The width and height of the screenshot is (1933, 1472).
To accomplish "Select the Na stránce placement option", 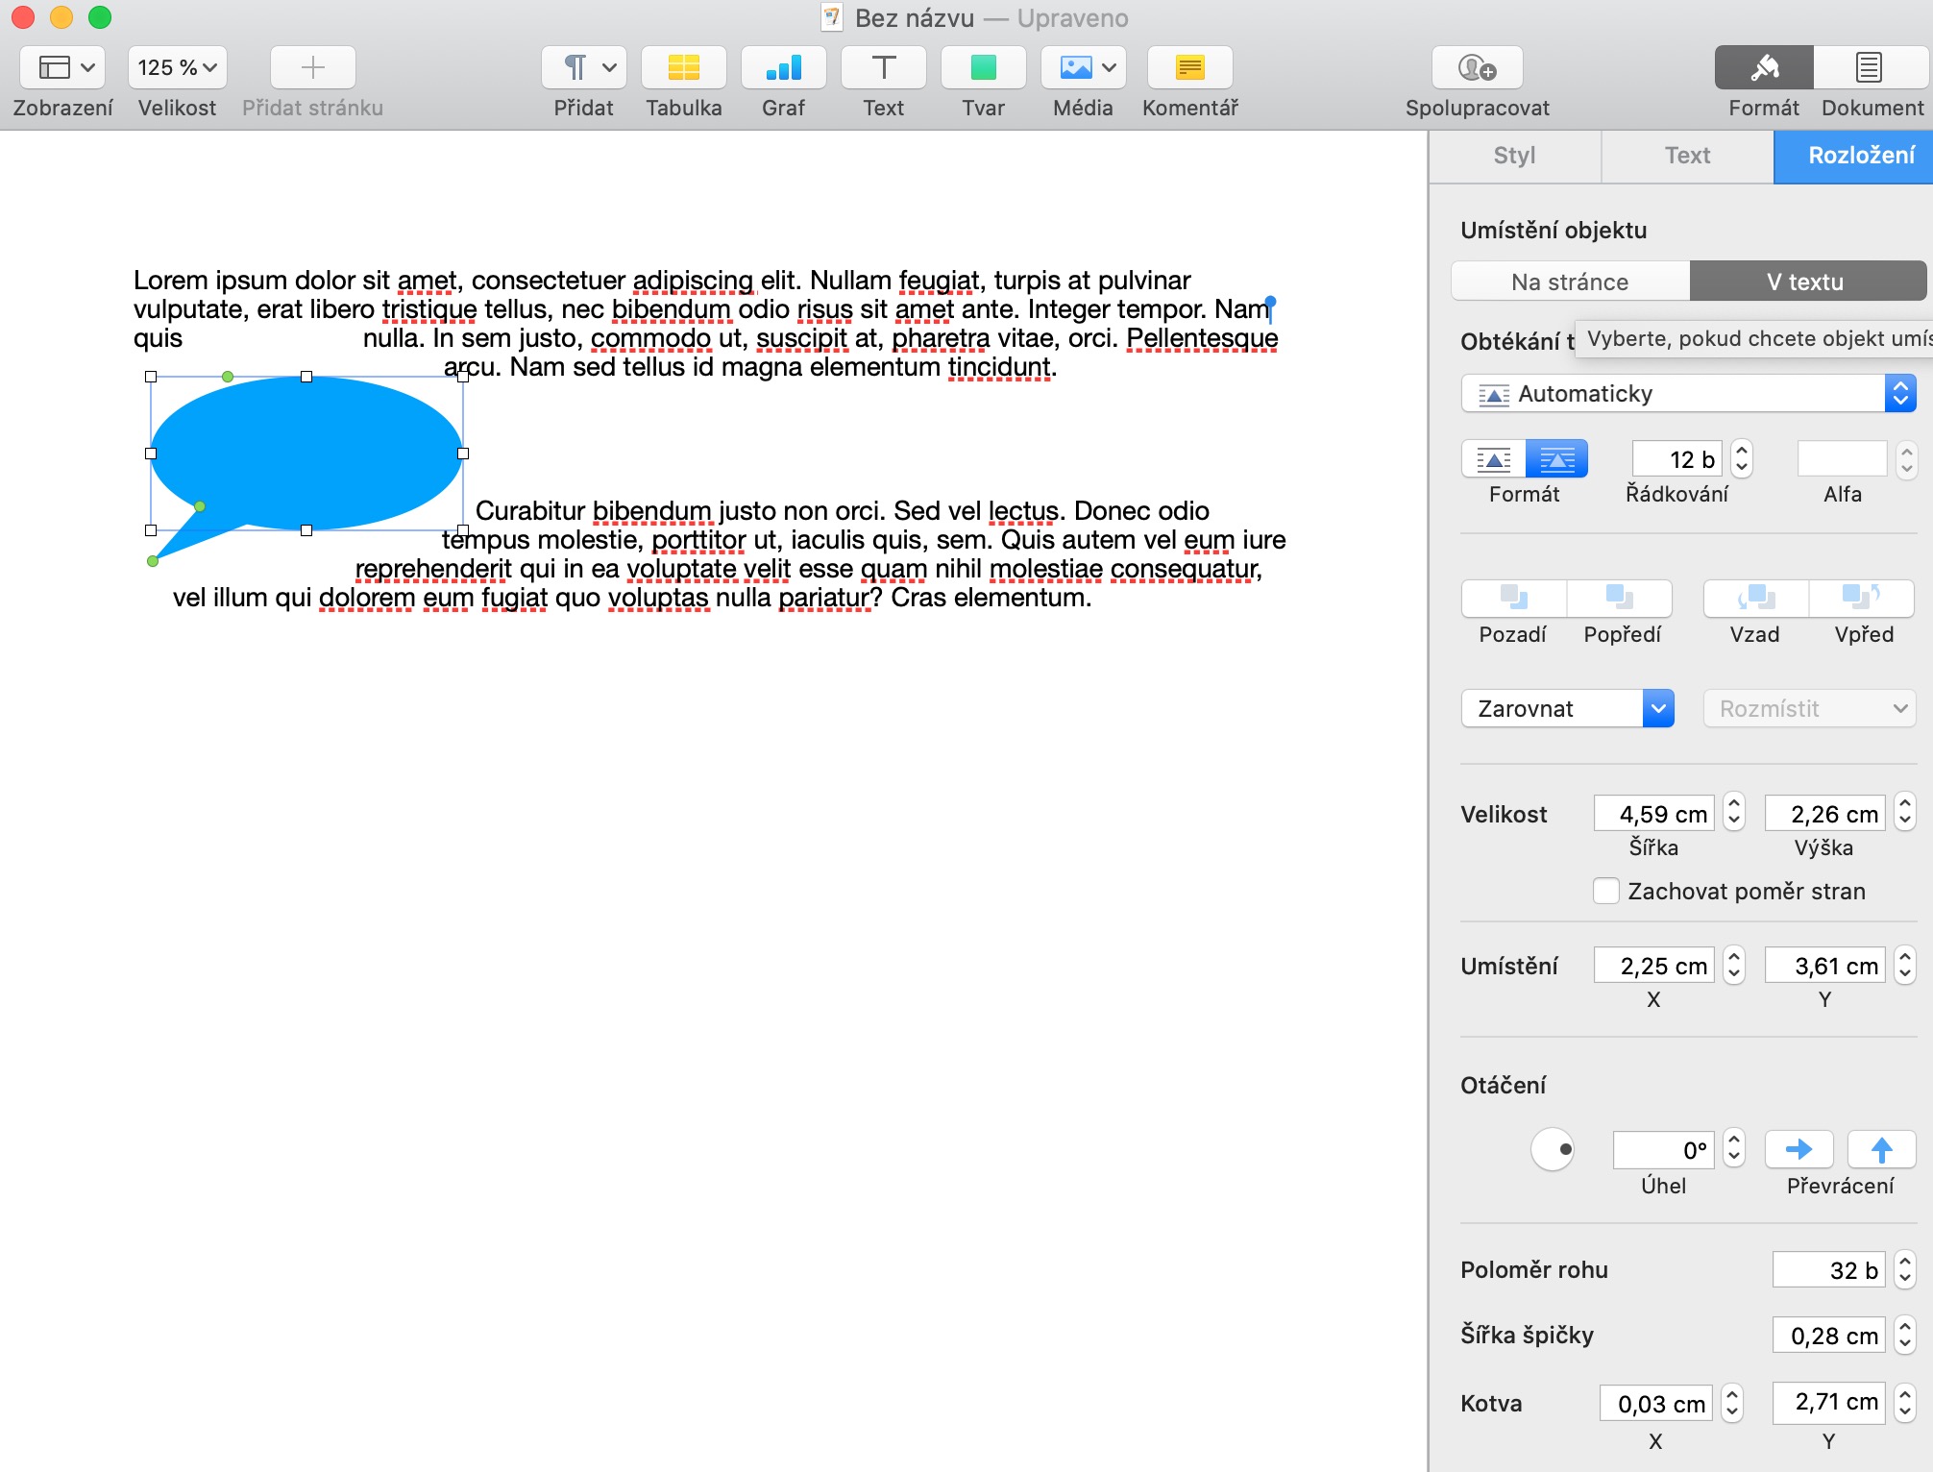I will [1570, 282].
